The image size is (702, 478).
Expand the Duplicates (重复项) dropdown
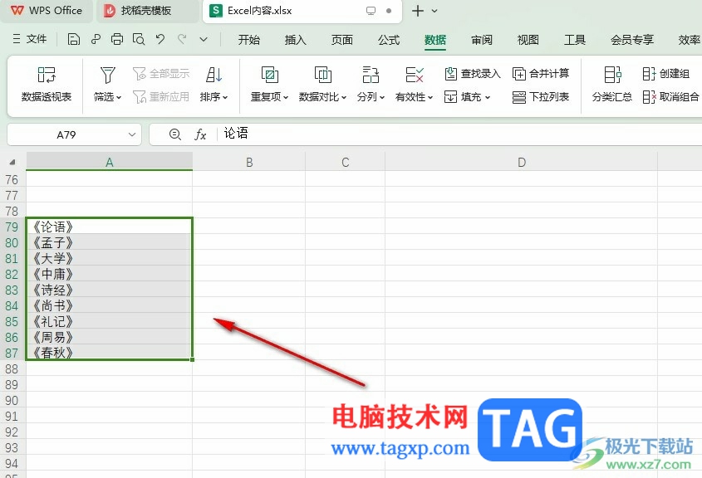286,97
